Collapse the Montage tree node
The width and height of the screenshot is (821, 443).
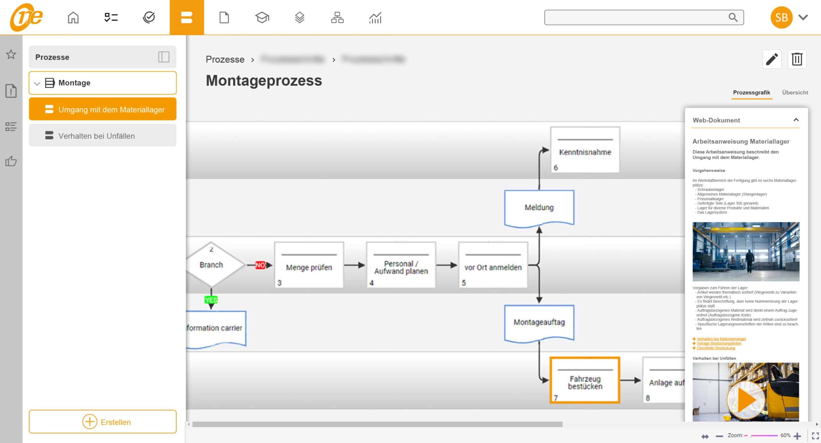37,83
